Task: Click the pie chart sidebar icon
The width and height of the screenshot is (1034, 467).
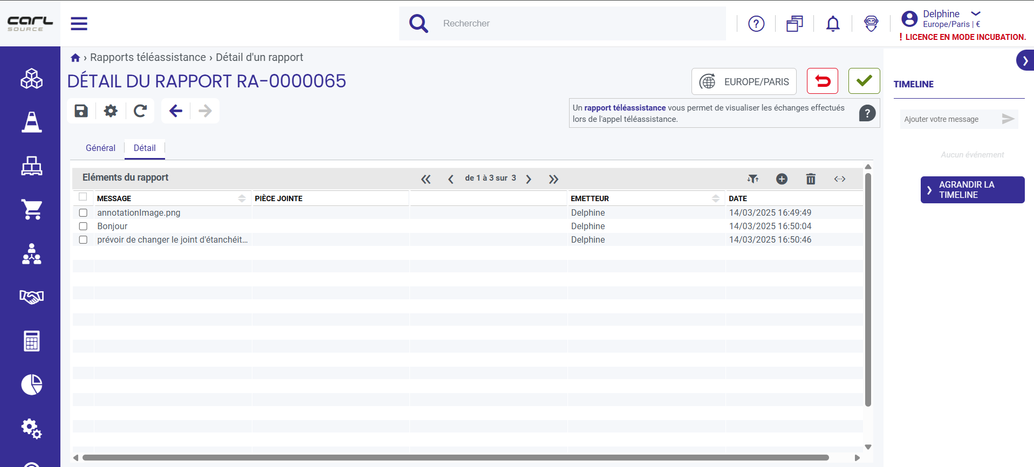Action: tap(32, 384)
